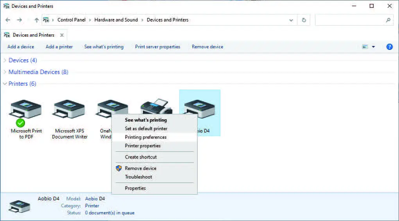The width and height of the screenshot is (399, 221).
Task: Expand the Devices (4) group
Action: tap(5, 60)
